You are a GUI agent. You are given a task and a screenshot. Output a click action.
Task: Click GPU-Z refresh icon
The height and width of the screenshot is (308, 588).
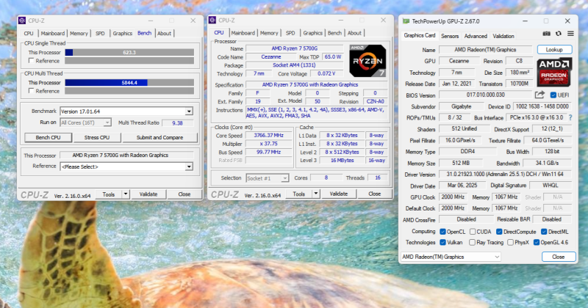pos(559,34)
